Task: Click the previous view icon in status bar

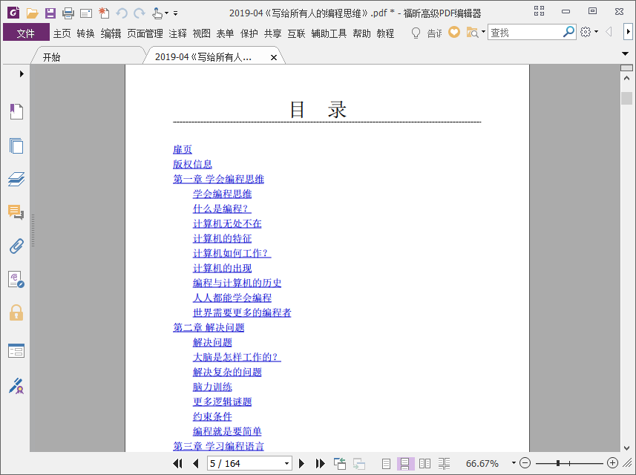Action: pos(339,463)
